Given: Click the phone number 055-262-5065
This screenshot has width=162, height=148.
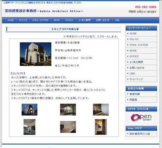Looking at the screenshot, I should (x=146, y=7).
